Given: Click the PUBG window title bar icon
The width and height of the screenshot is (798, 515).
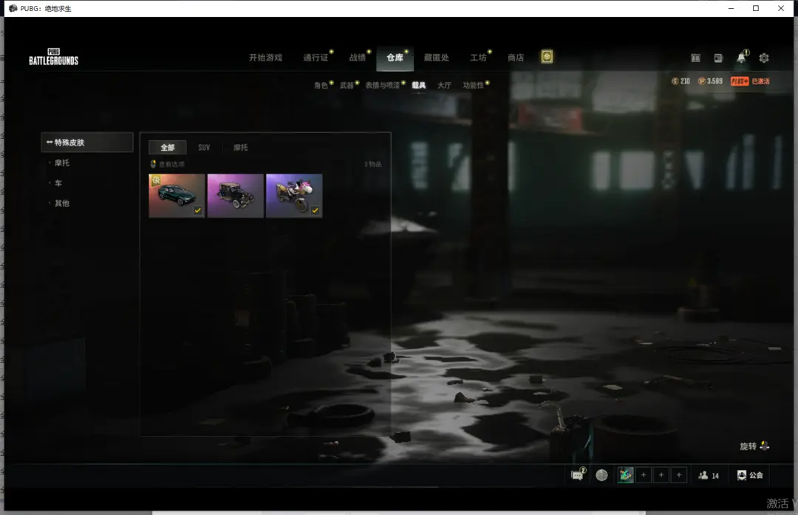Looking at the screenshot, I should point(13,8).
